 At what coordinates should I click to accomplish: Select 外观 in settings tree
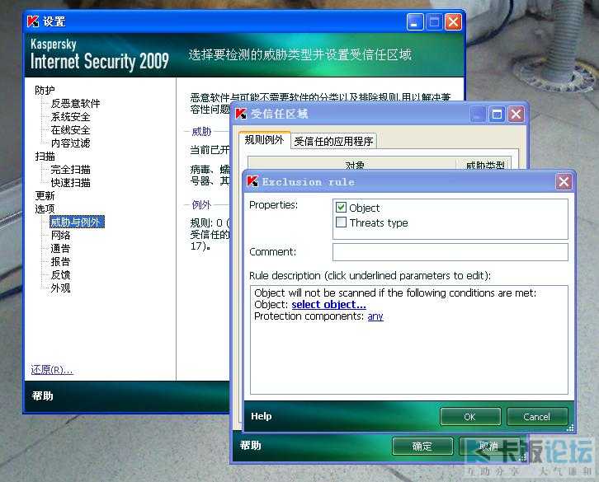click(60, 288)
